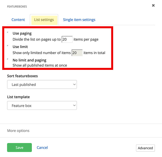Click the 'Divide the list on pages' description

click(x=37, y=40)
